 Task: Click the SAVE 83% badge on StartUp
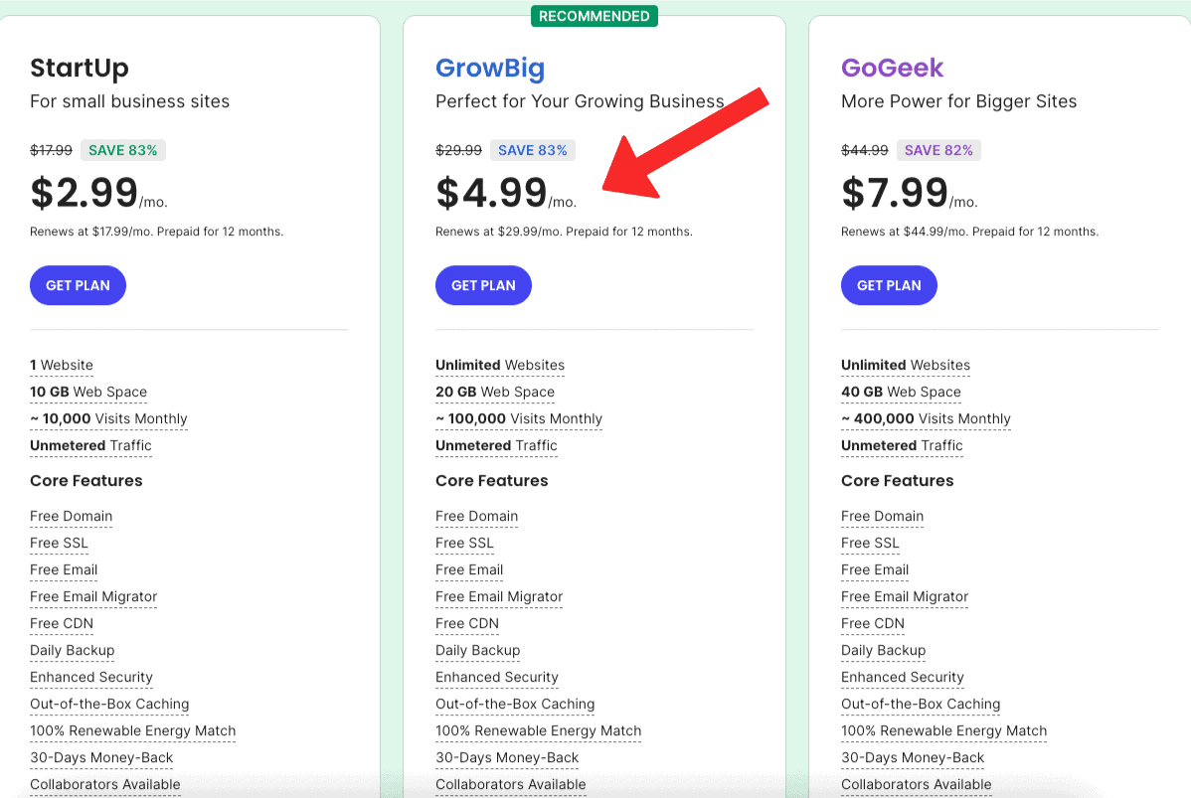coord(123,150)
